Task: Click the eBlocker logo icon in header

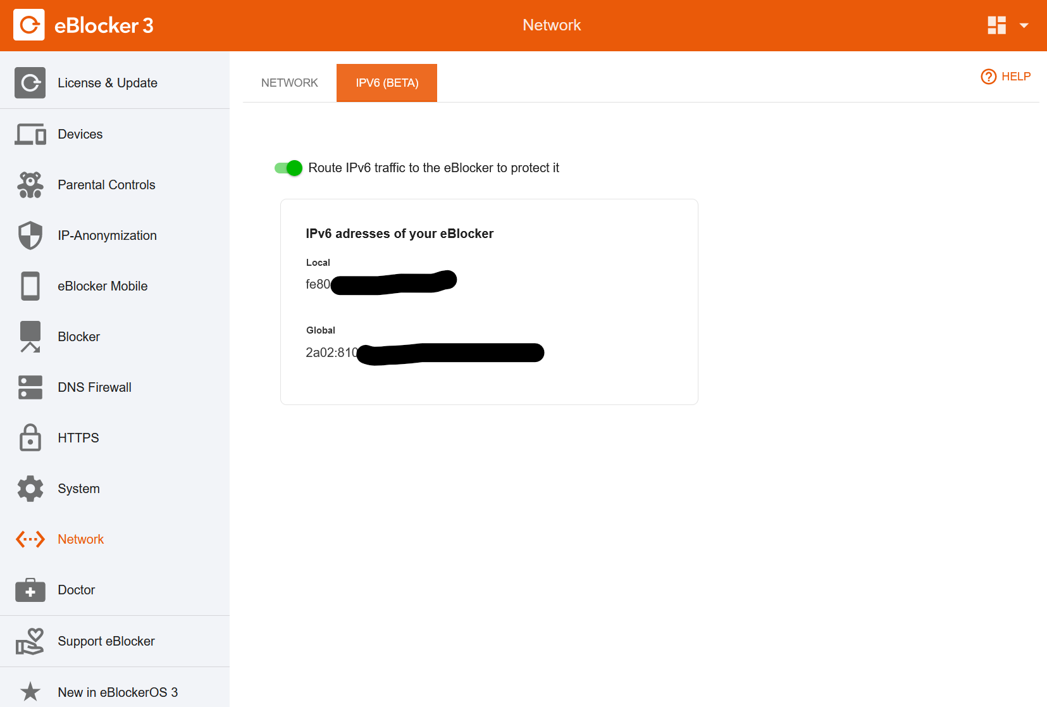Action: pos(29,25)
